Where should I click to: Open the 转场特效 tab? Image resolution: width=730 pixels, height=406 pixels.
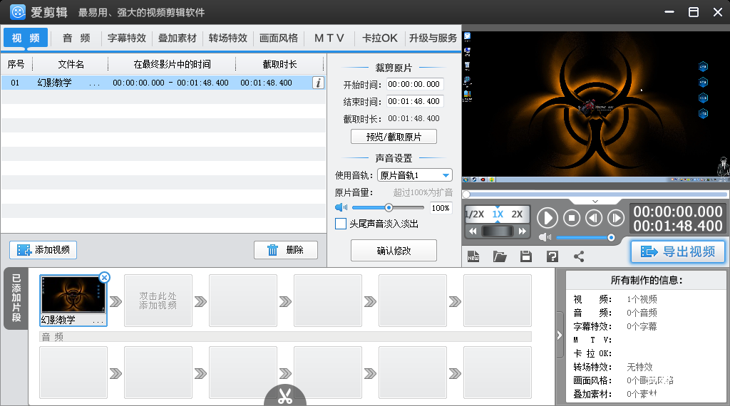pos(227,38)
